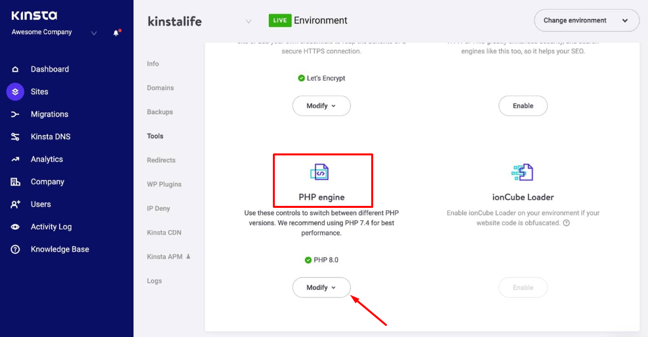Open the kinstalife site selector chevron

(x=249, y=21)
